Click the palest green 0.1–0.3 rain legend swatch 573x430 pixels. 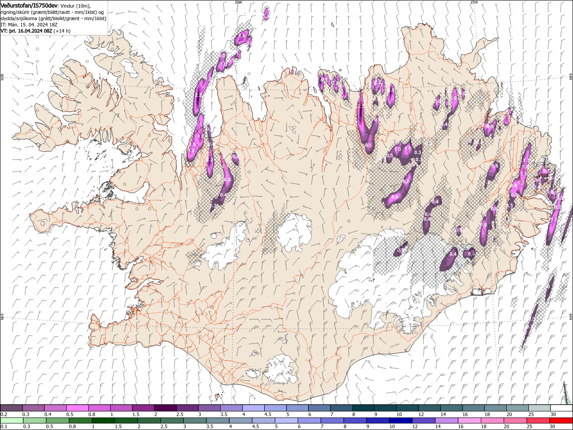coord(12,421)
